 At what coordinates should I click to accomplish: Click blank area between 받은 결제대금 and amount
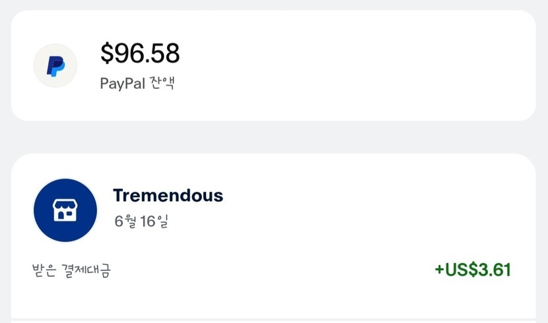271,270
